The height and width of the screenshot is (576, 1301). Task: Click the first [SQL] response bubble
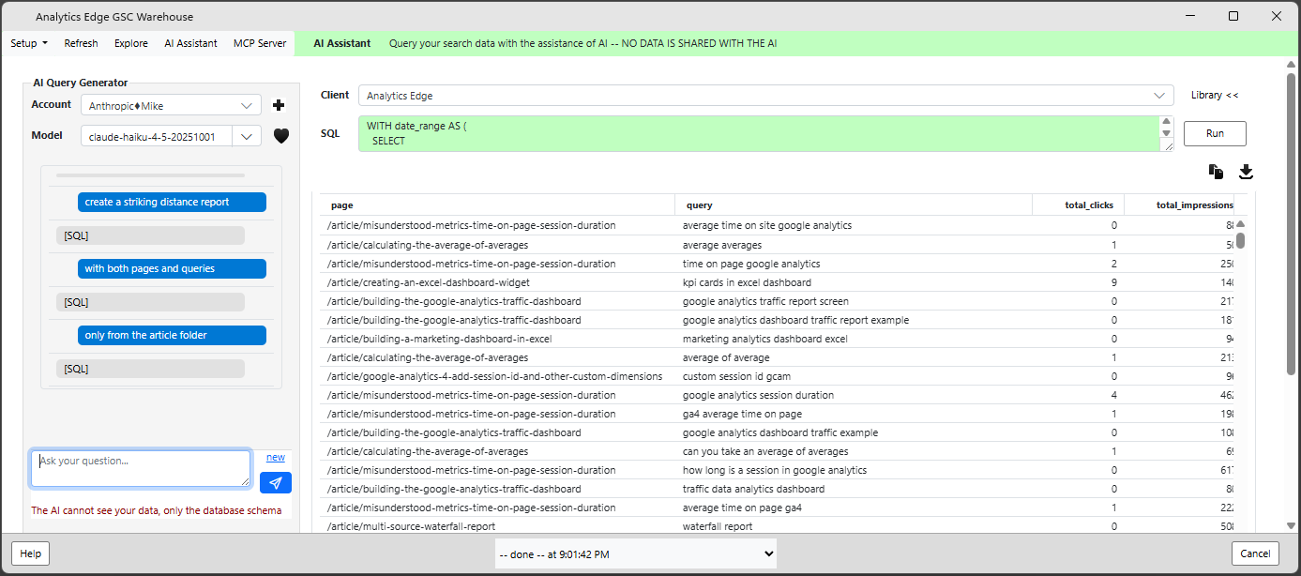(150, 235)
